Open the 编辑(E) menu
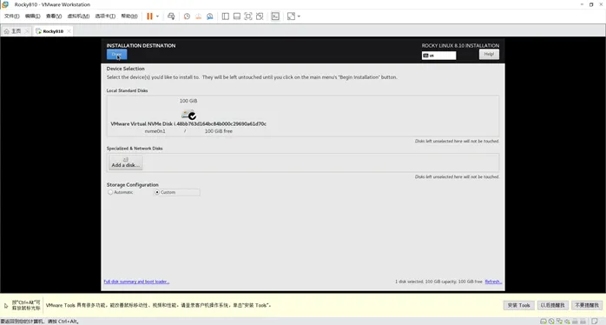This screenshot has height=325, width=606. click(32, 16)
